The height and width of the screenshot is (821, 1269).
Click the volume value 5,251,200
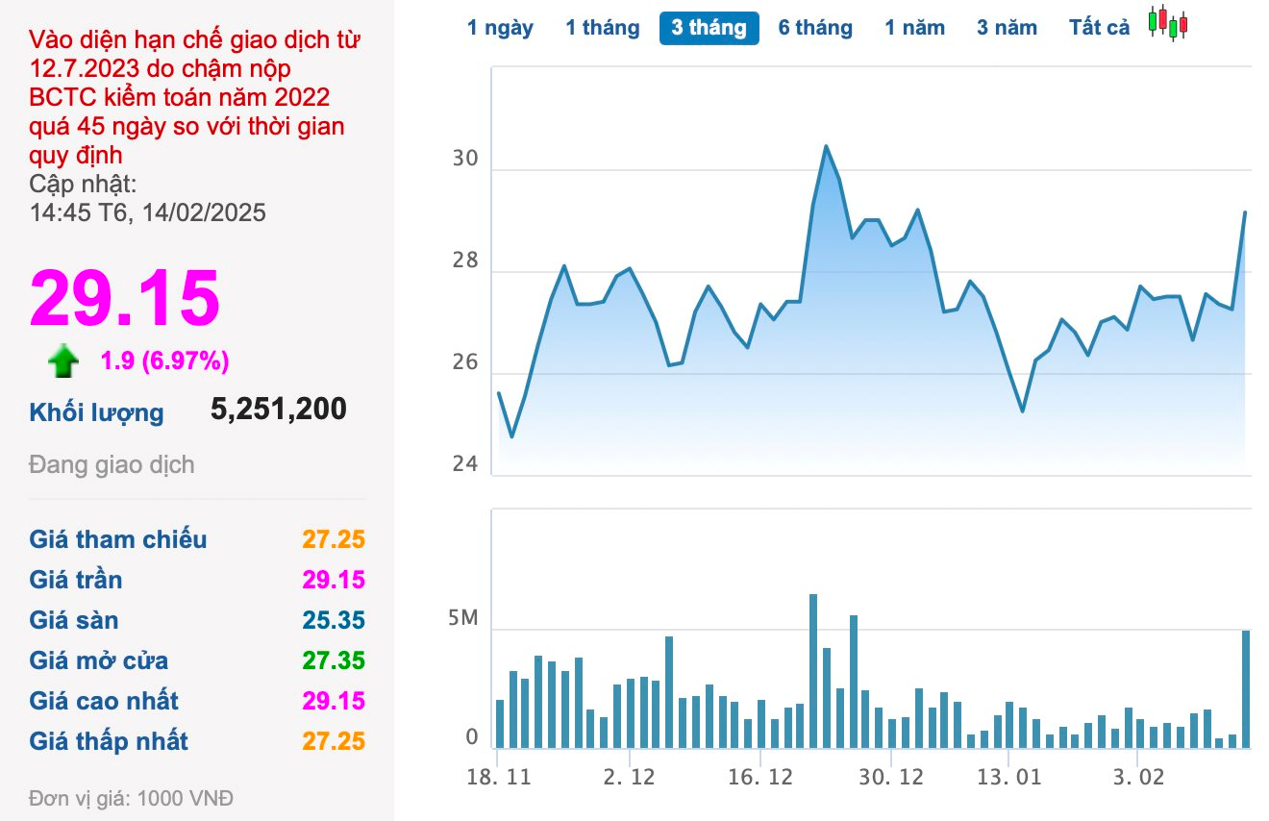pyautogui.click(x=279, y=410)
